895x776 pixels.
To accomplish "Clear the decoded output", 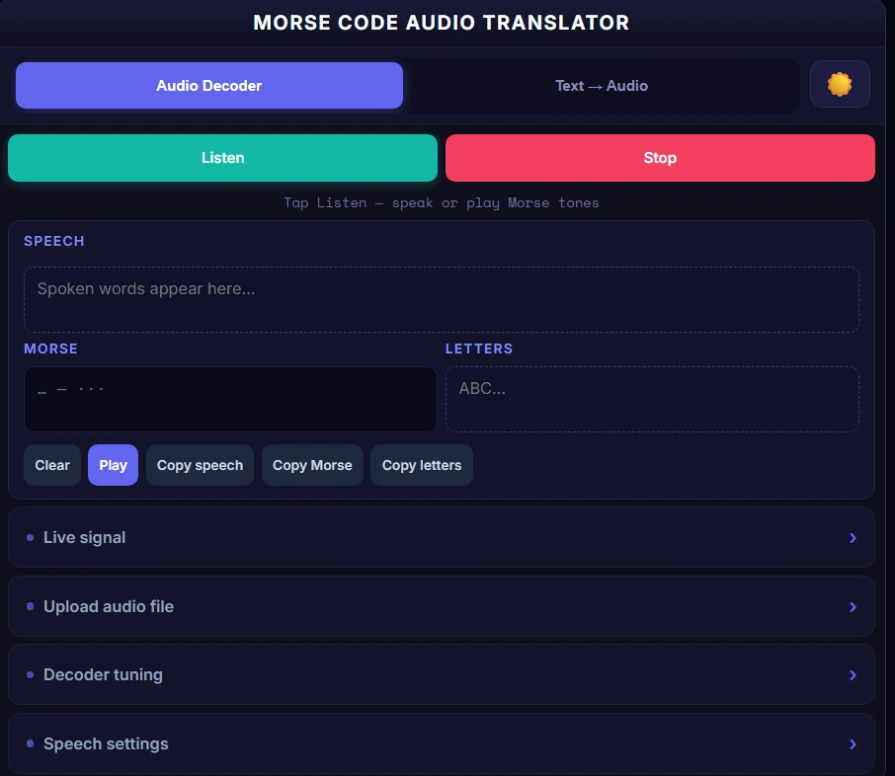I will pos(52,465).
